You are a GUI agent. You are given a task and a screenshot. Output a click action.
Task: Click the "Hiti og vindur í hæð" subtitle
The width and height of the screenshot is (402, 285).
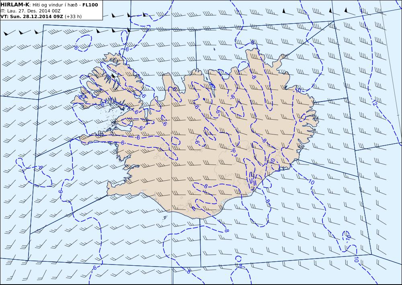pyautogui.click(x=55, y=5)
